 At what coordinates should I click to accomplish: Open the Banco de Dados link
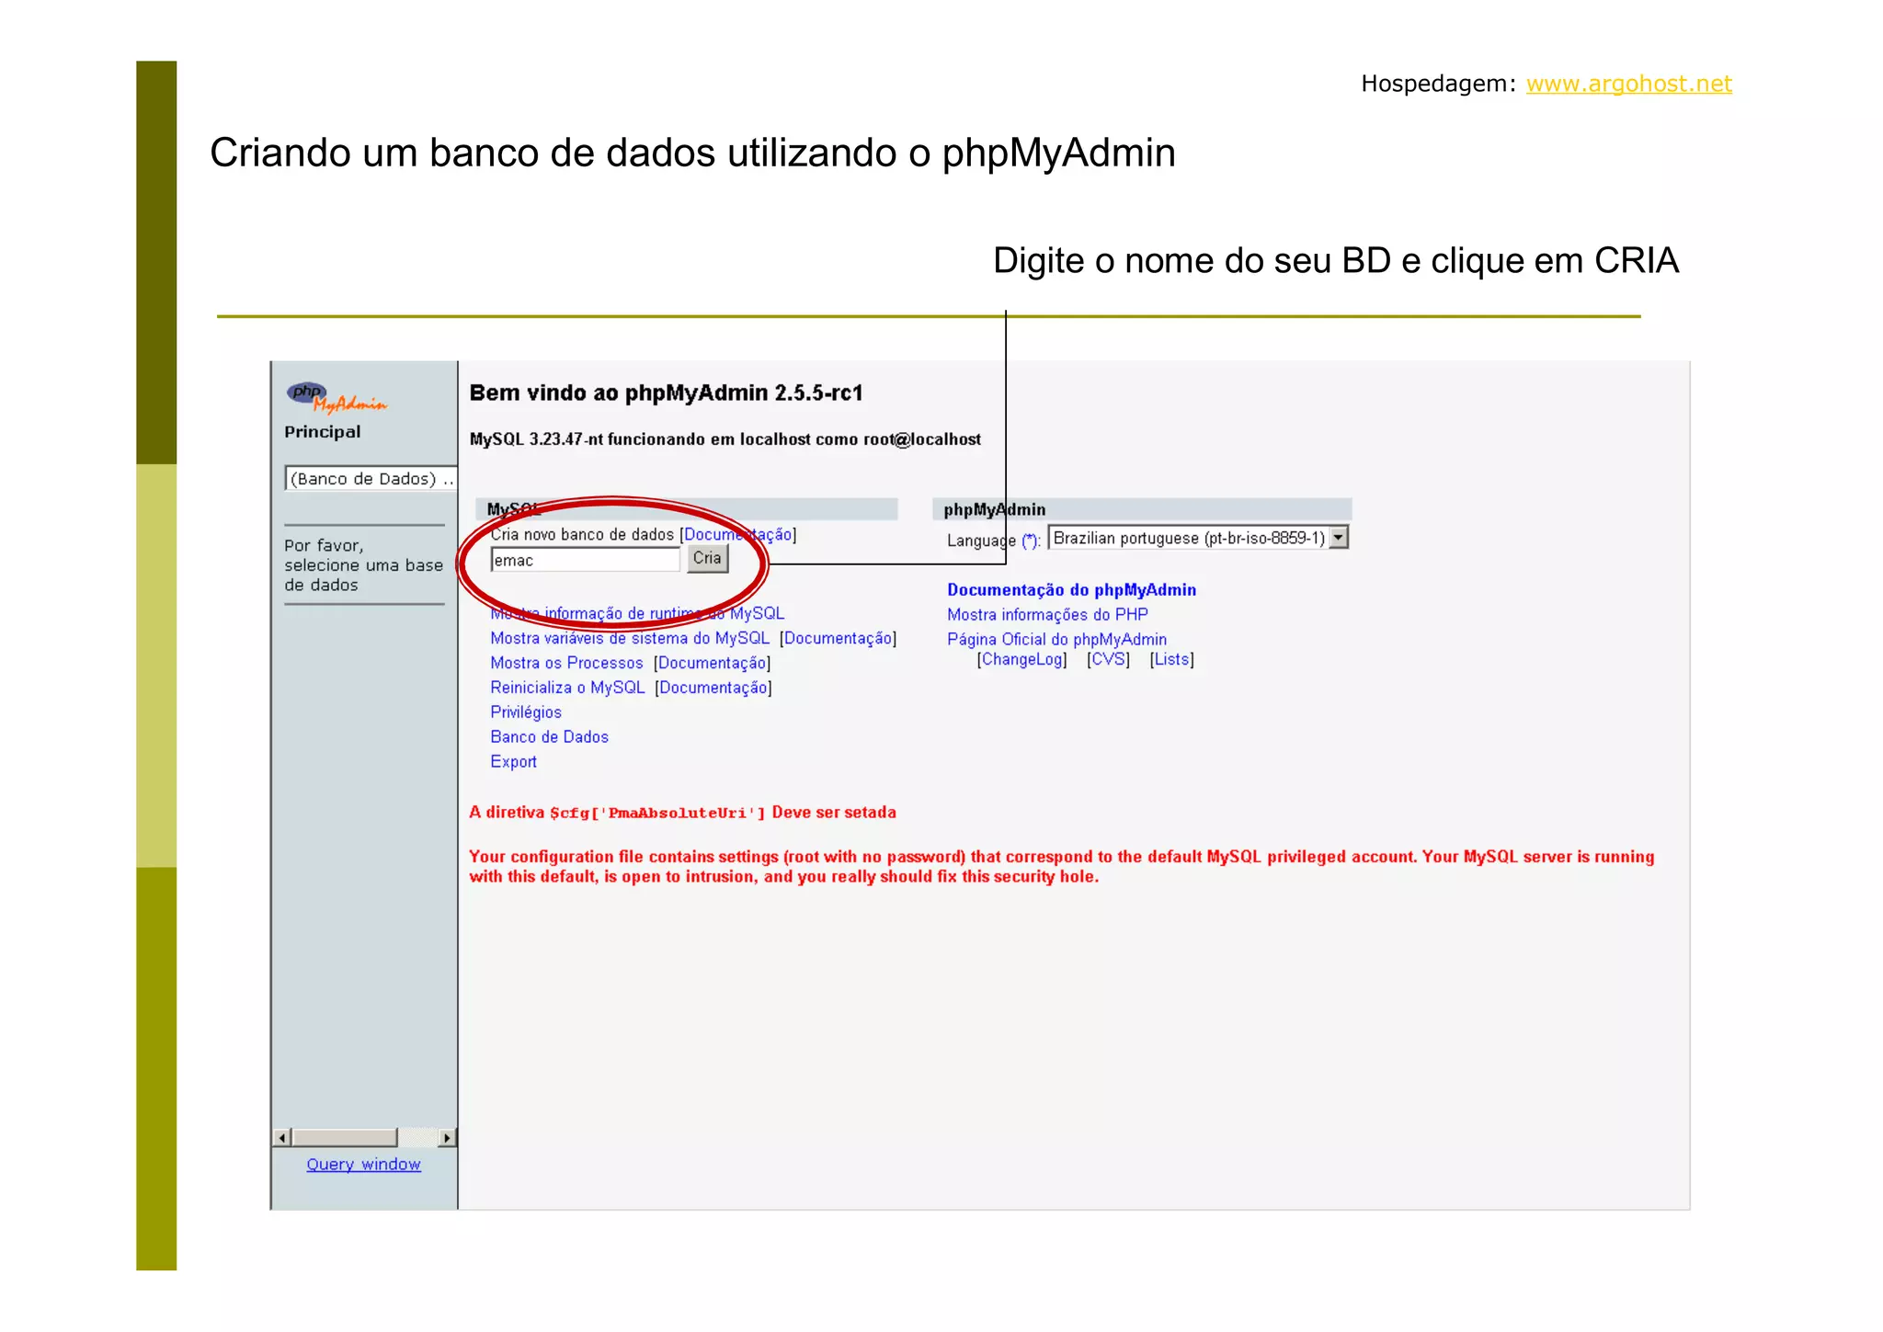[x=549, y=737]
